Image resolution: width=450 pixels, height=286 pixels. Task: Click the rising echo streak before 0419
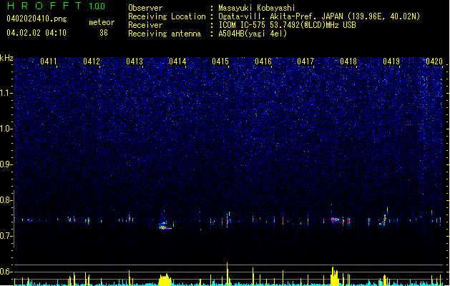tap(384, 217)
